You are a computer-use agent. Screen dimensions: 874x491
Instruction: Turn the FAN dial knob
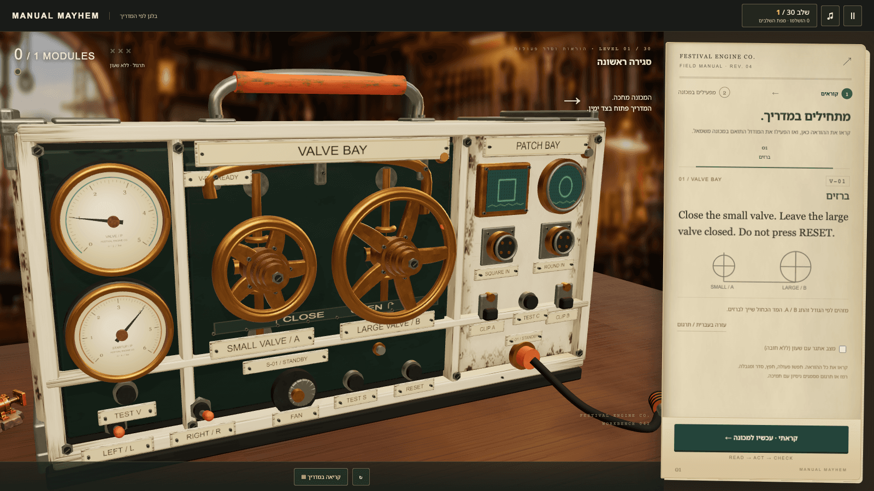294,391
